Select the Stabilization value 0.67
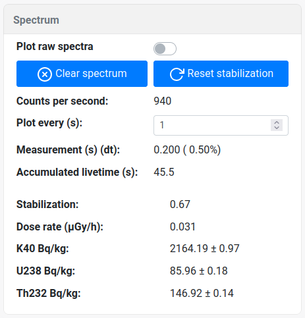 [x=180, y=204]
